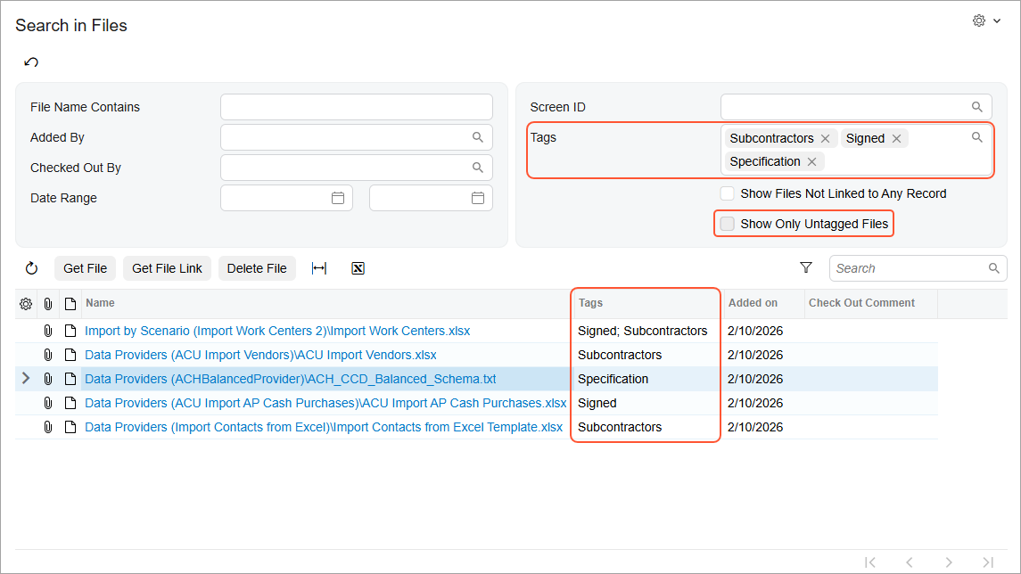Open the ACU Import Vendors.xlsx file link

pos(260,355)
